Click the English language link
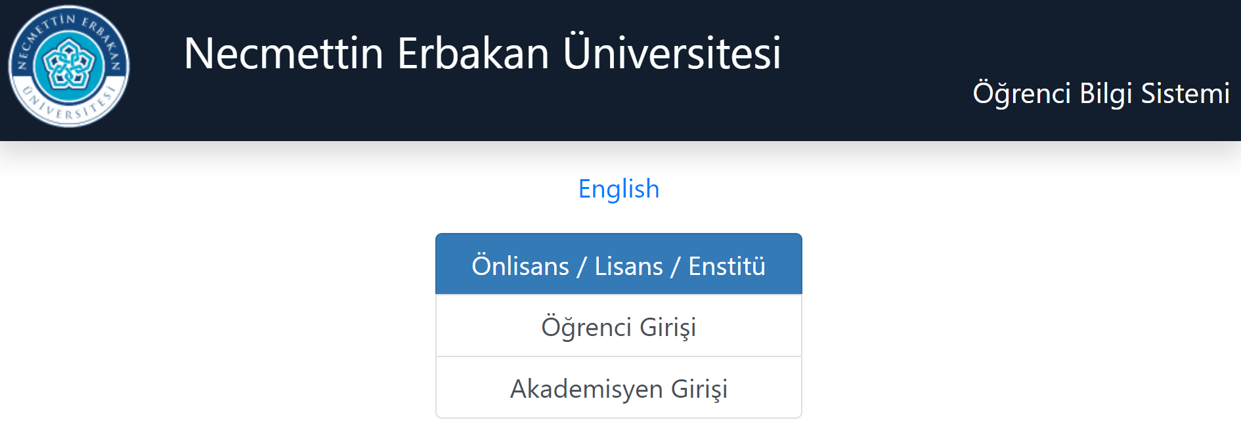Viewport: 1241px width, 422px height. (x=619, y=189)
